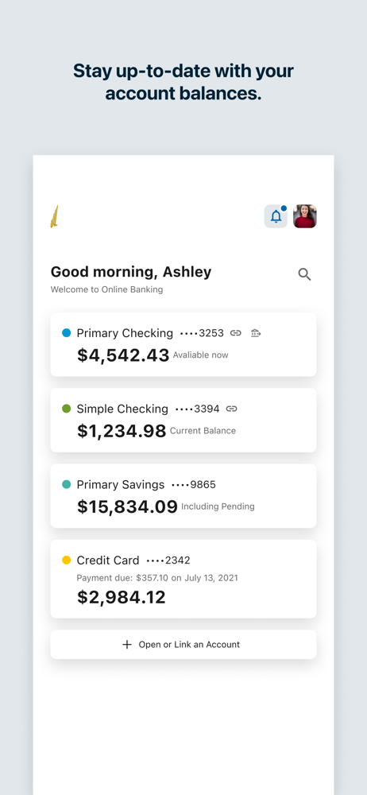This screenshot has height=795, width=367.
Task: Tap yellow dot next to Credit Card
Action: click(67, 560)
